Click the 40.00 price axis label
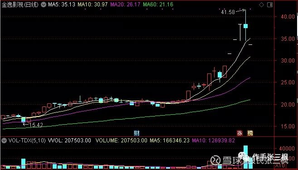The width and height of the screenshot is (298, 170). pyautogui.click(x=288, y=17)
